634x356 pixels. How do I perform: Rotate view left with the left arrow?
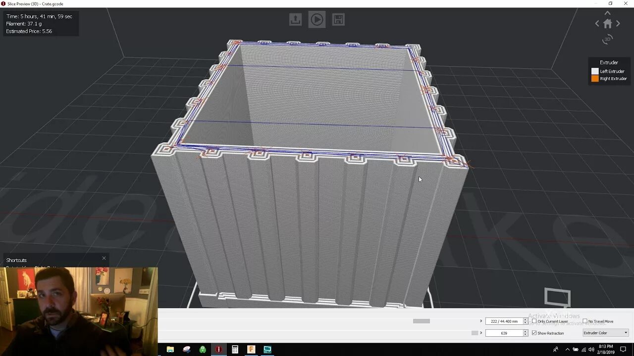point(597,23)
